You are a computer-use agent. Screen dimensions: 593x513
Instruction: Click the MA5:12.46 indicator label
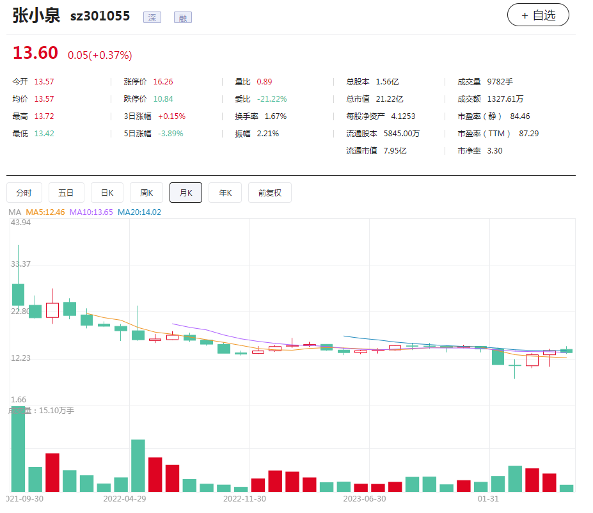click(45, 212)
